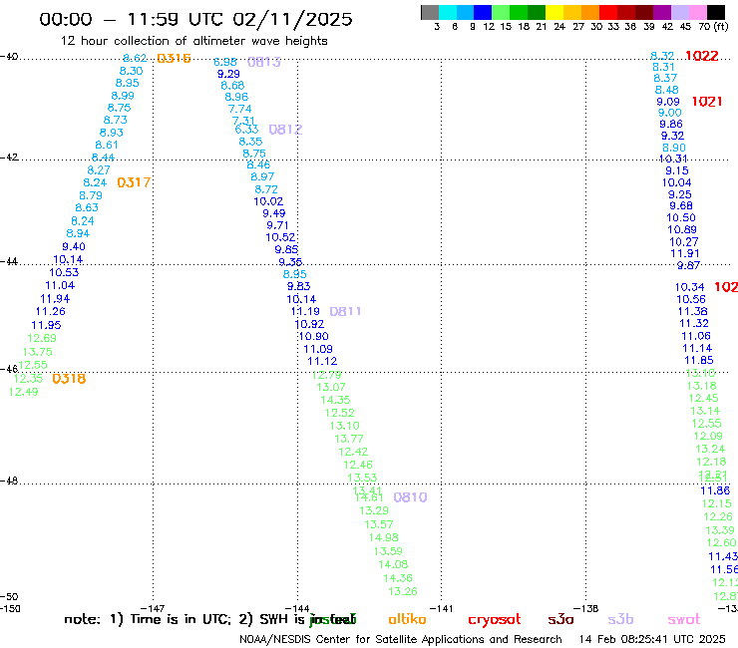Screen dimensions: 738x648
Task: Click the cyan swatch in the wave height legend
Action: coord(448,12)
